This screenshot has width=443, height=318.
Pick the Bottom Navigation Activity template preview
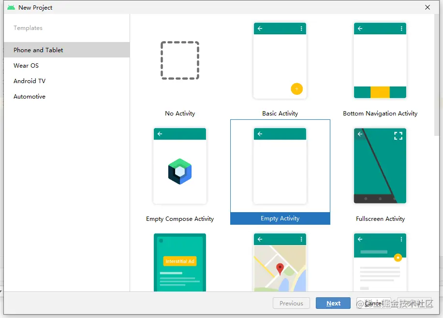[x=380, y=60]
